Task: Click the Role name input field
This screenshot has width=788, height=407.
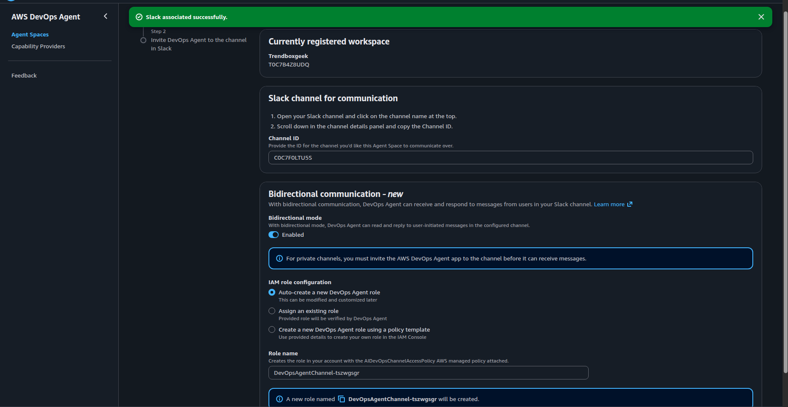Action: click(x=428, y=373)
